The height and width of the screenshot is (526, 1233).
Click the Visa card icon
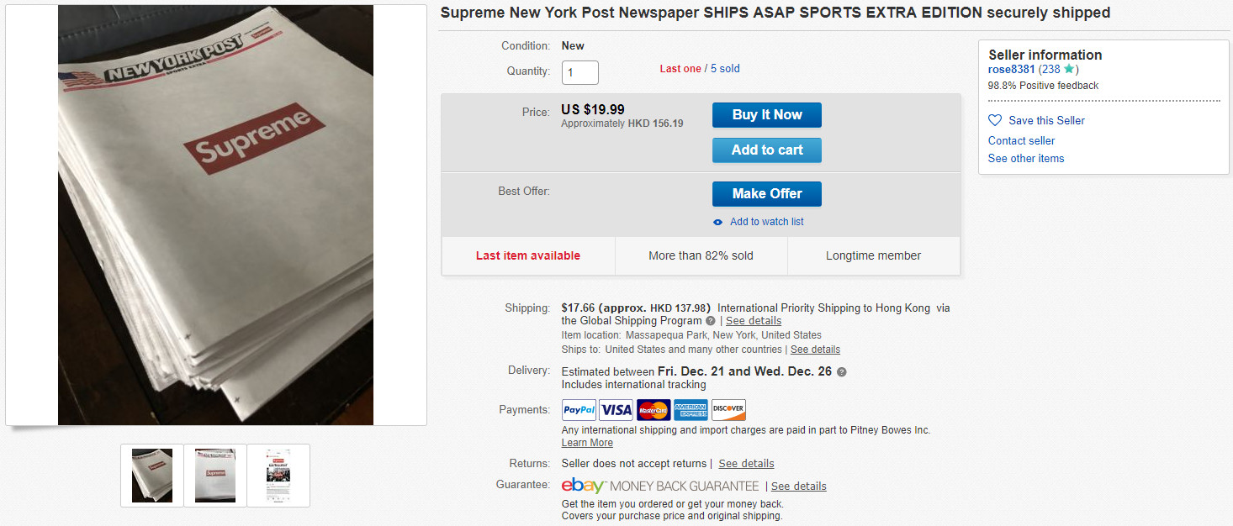click(616, 410)
